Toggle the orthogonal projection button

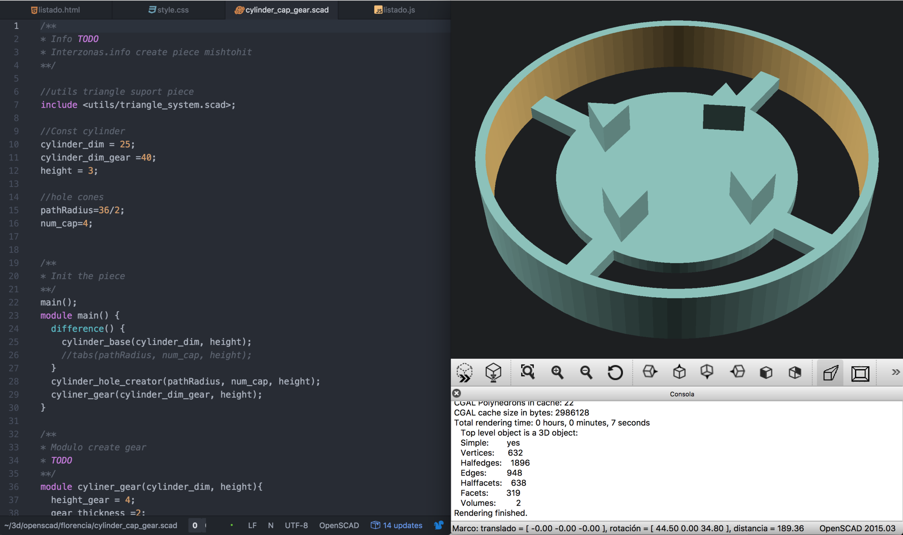click(860, 373)
